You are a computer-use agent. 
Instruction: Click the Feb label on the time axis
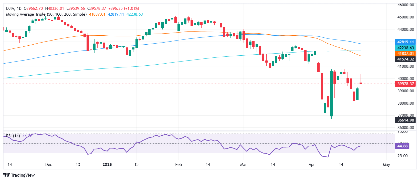tap(178, 165)
